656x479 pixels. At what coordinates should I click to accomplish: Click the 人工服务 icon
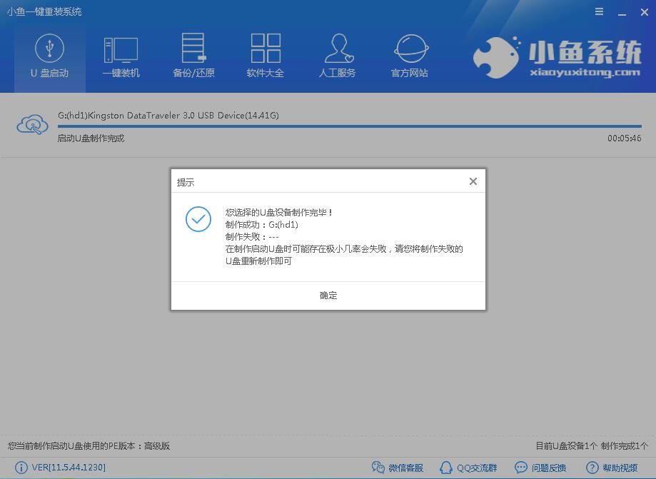(x=337, y=56)
